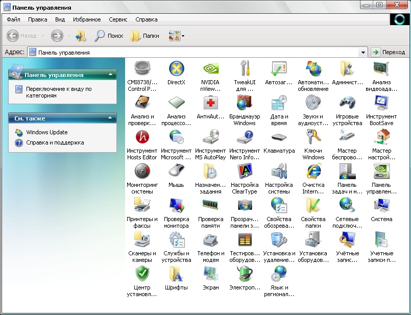
Task: Open the forward button history dropdown
Action: pyautogui.click(x=69, y=36)
